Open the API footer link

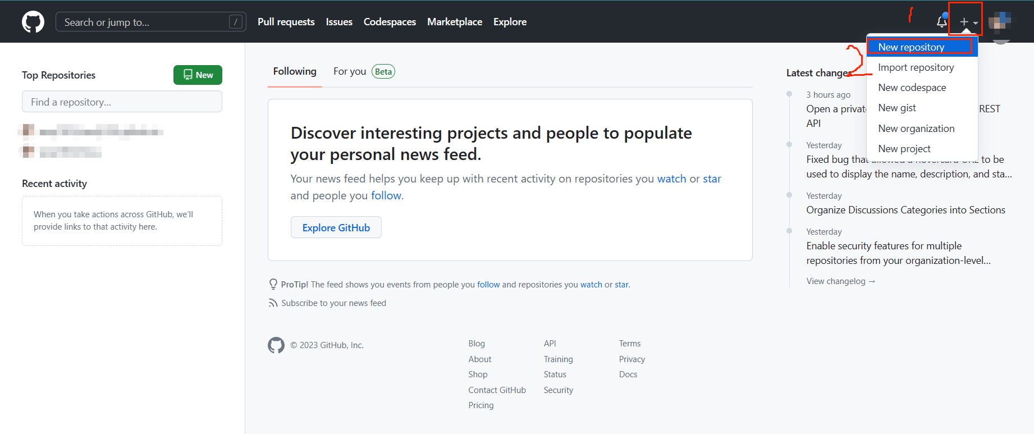coord(550,344)
